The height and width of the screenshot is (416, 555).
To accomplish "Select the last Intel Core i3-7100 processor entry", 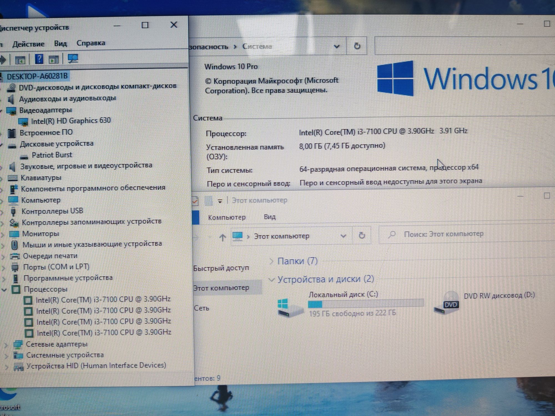I will coord(104,333).
